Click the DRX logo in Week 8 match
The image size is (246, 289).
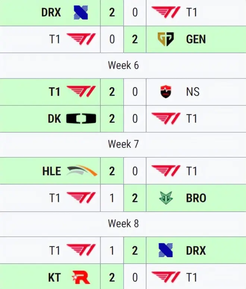click(x=166, y=250)
